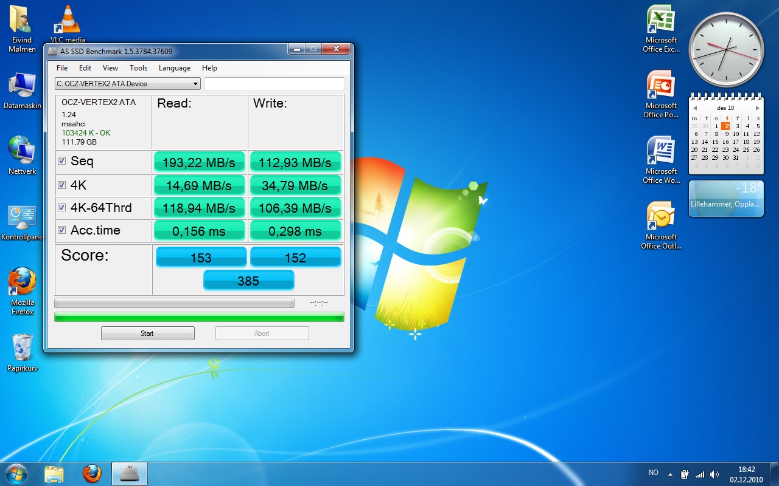Open the OCZ-VERTEX2 drive dropdown
This screenshot has height=486, width=779.
(x=127, y=84)
